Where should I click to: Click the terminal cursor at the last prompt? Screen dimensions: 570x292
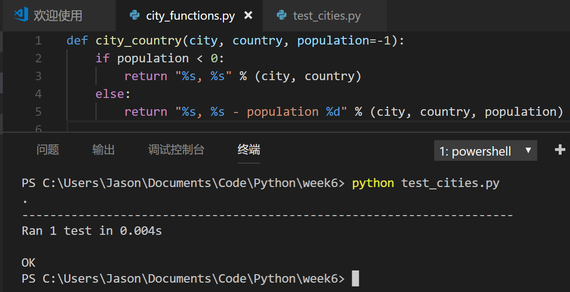[355, 278]
